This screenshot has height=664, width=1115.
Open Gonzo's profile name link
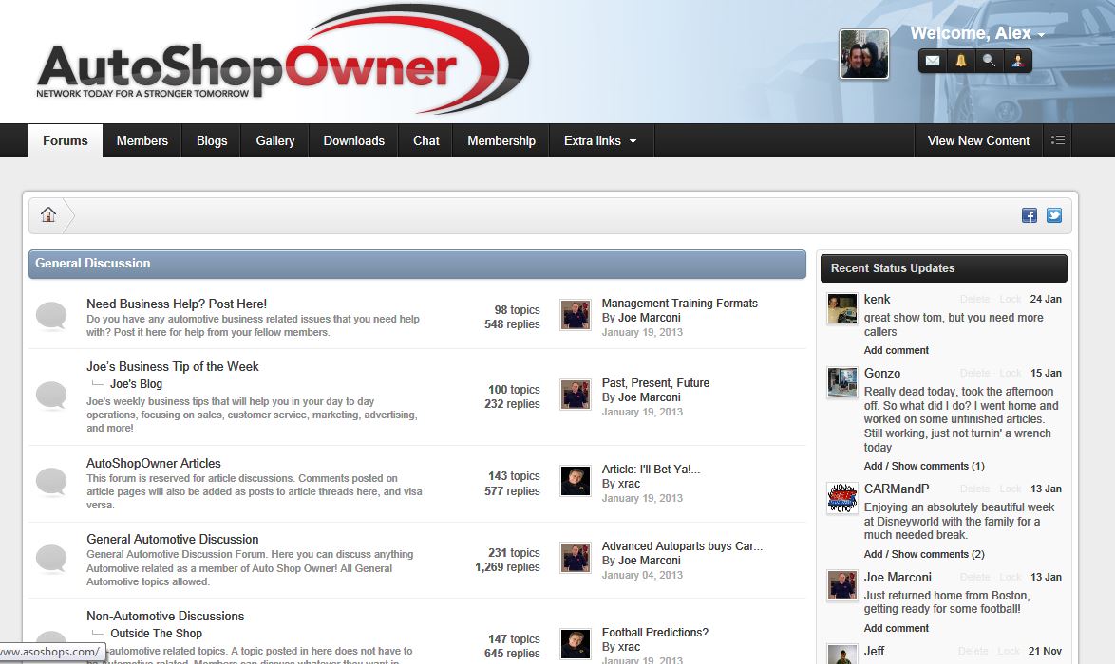[x=881, y=374]
